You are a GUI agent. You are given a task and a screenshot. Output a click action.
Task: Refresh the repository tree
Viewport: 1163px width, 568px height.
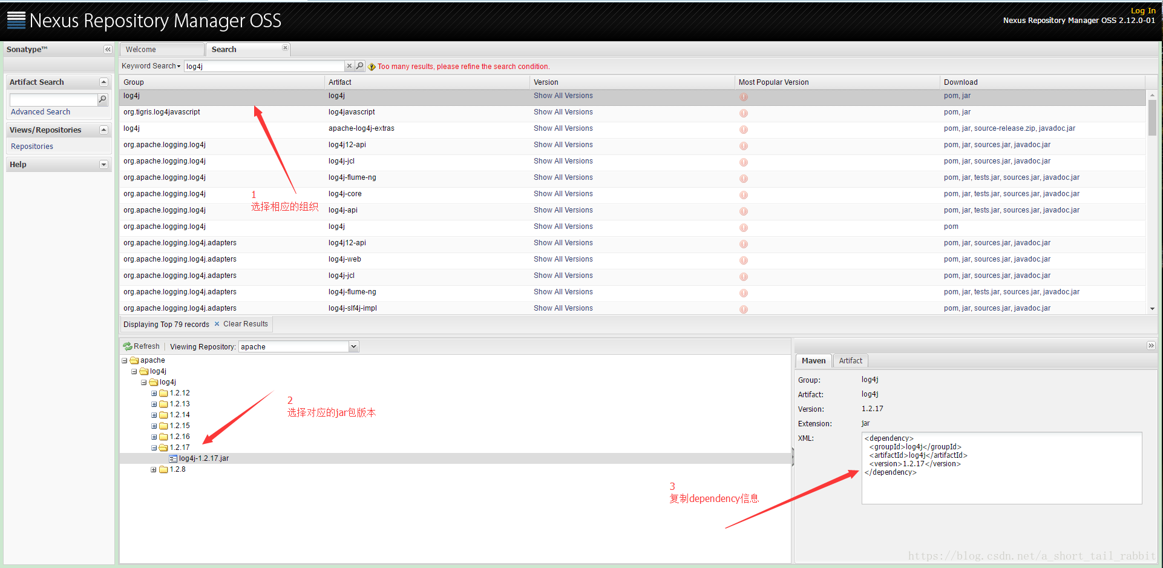[x=142, y=346]
